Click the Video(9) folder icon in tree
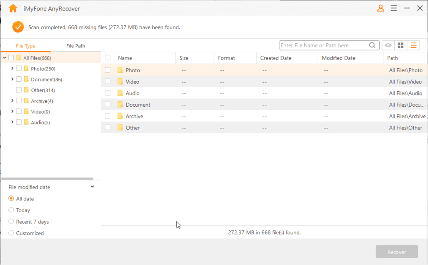Viewport: 428px width, 265px height. coord(26,111)
